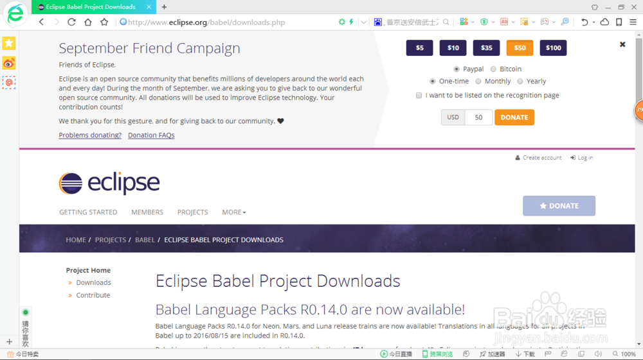
Task: Go back with the browser back arrow
Action: pos(41,22)
